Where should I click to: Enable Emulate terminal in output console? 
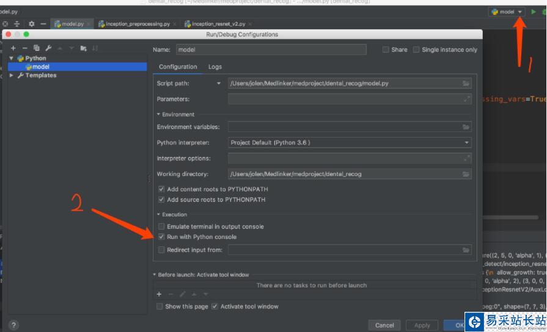click(x=161, y=227)
